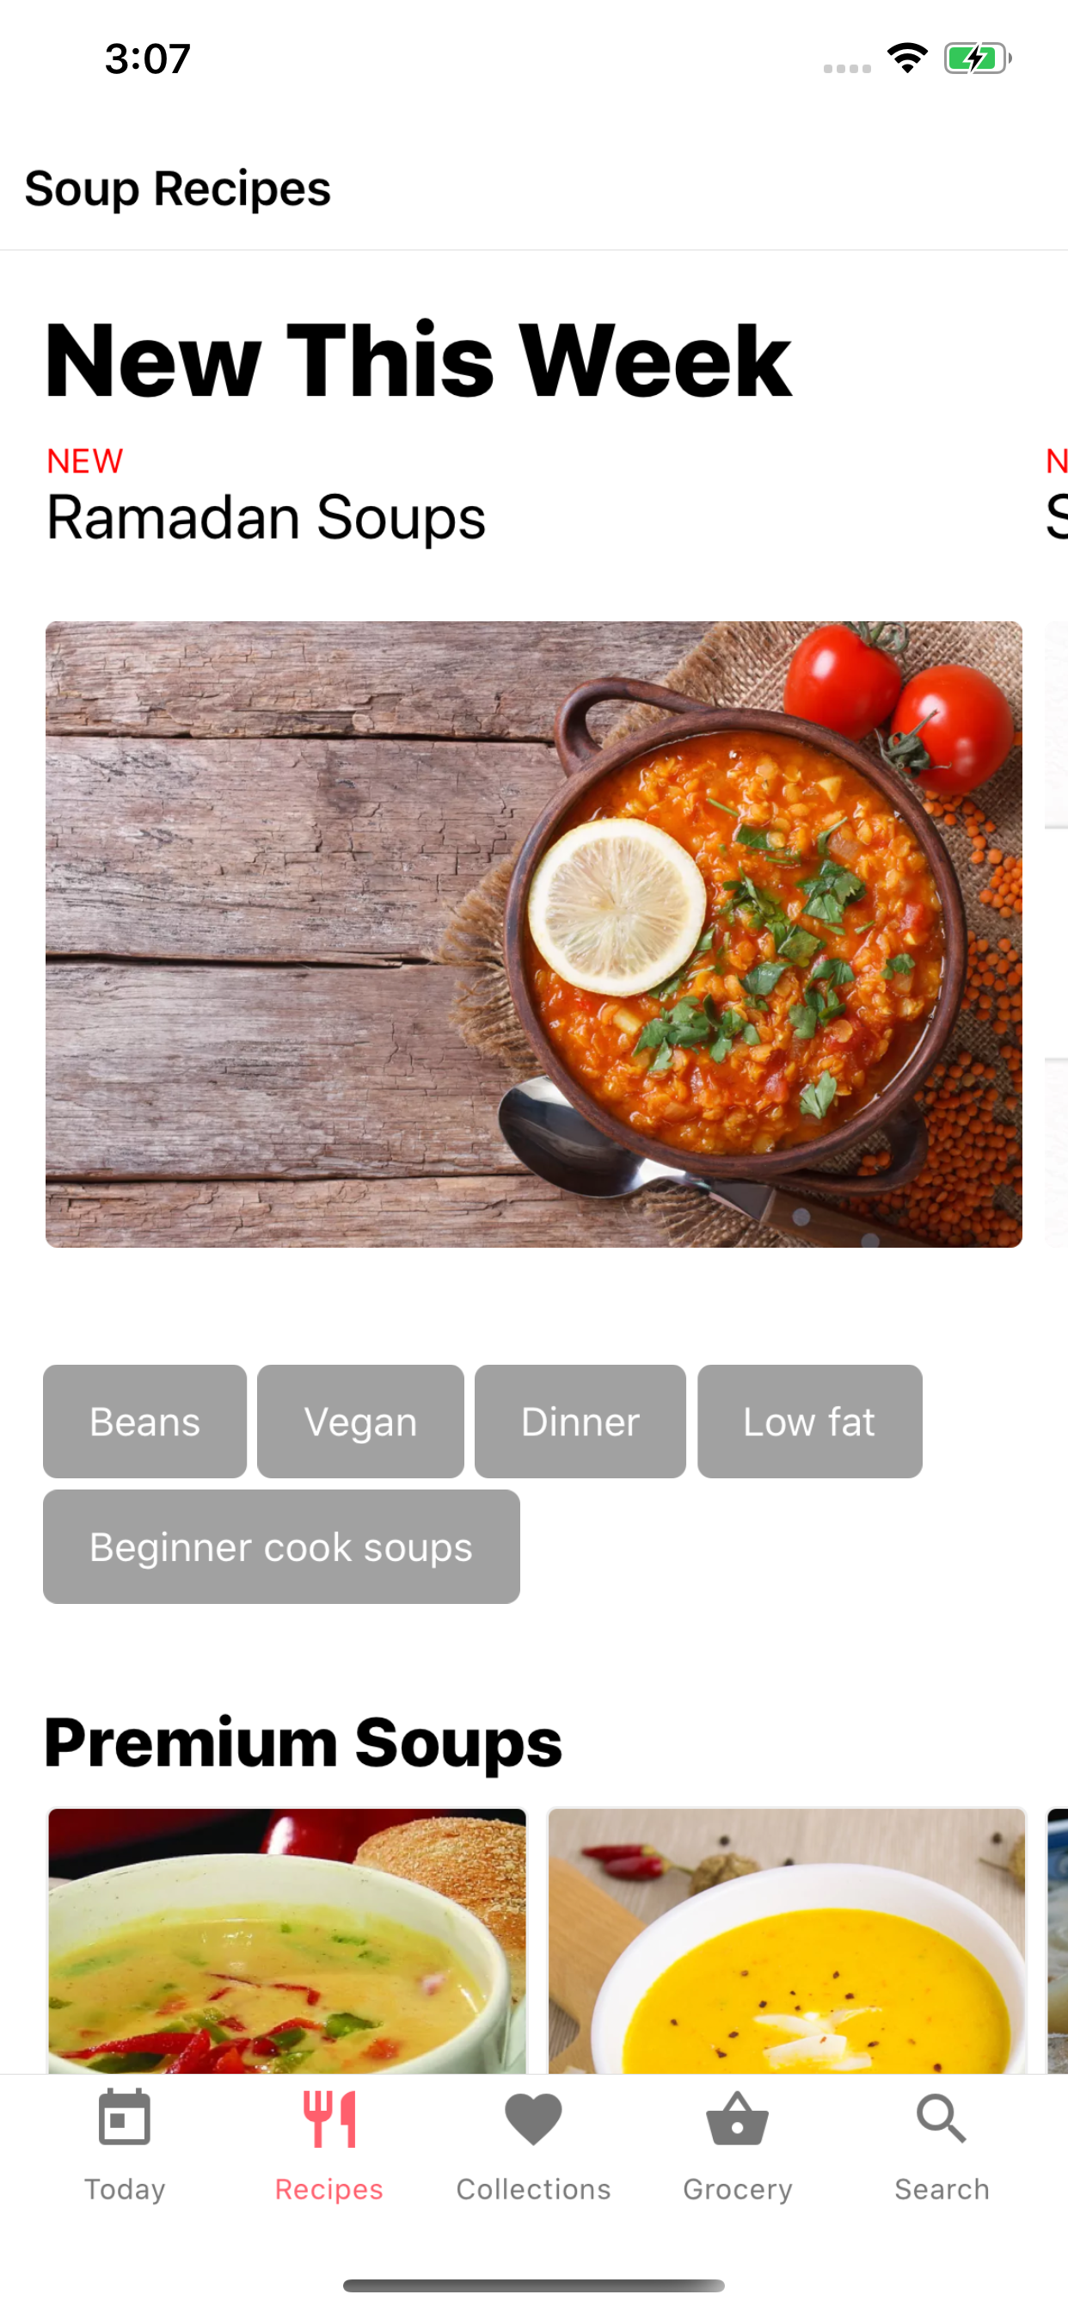Open the Ramadan Soups featured image

[x=533, y=934]
